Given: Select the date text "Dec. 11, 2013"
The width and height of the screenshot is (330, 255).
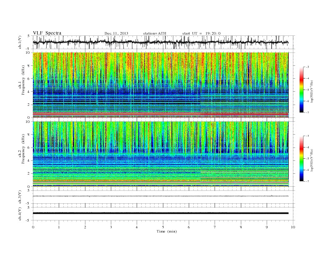Looking at the screenshot, I should click(116, 33).
